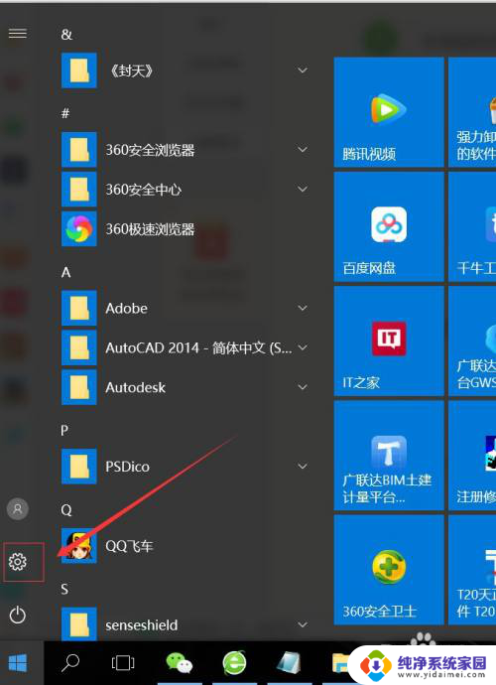Open 广联达BIM土建计量平台 tile

pos(389,456)
